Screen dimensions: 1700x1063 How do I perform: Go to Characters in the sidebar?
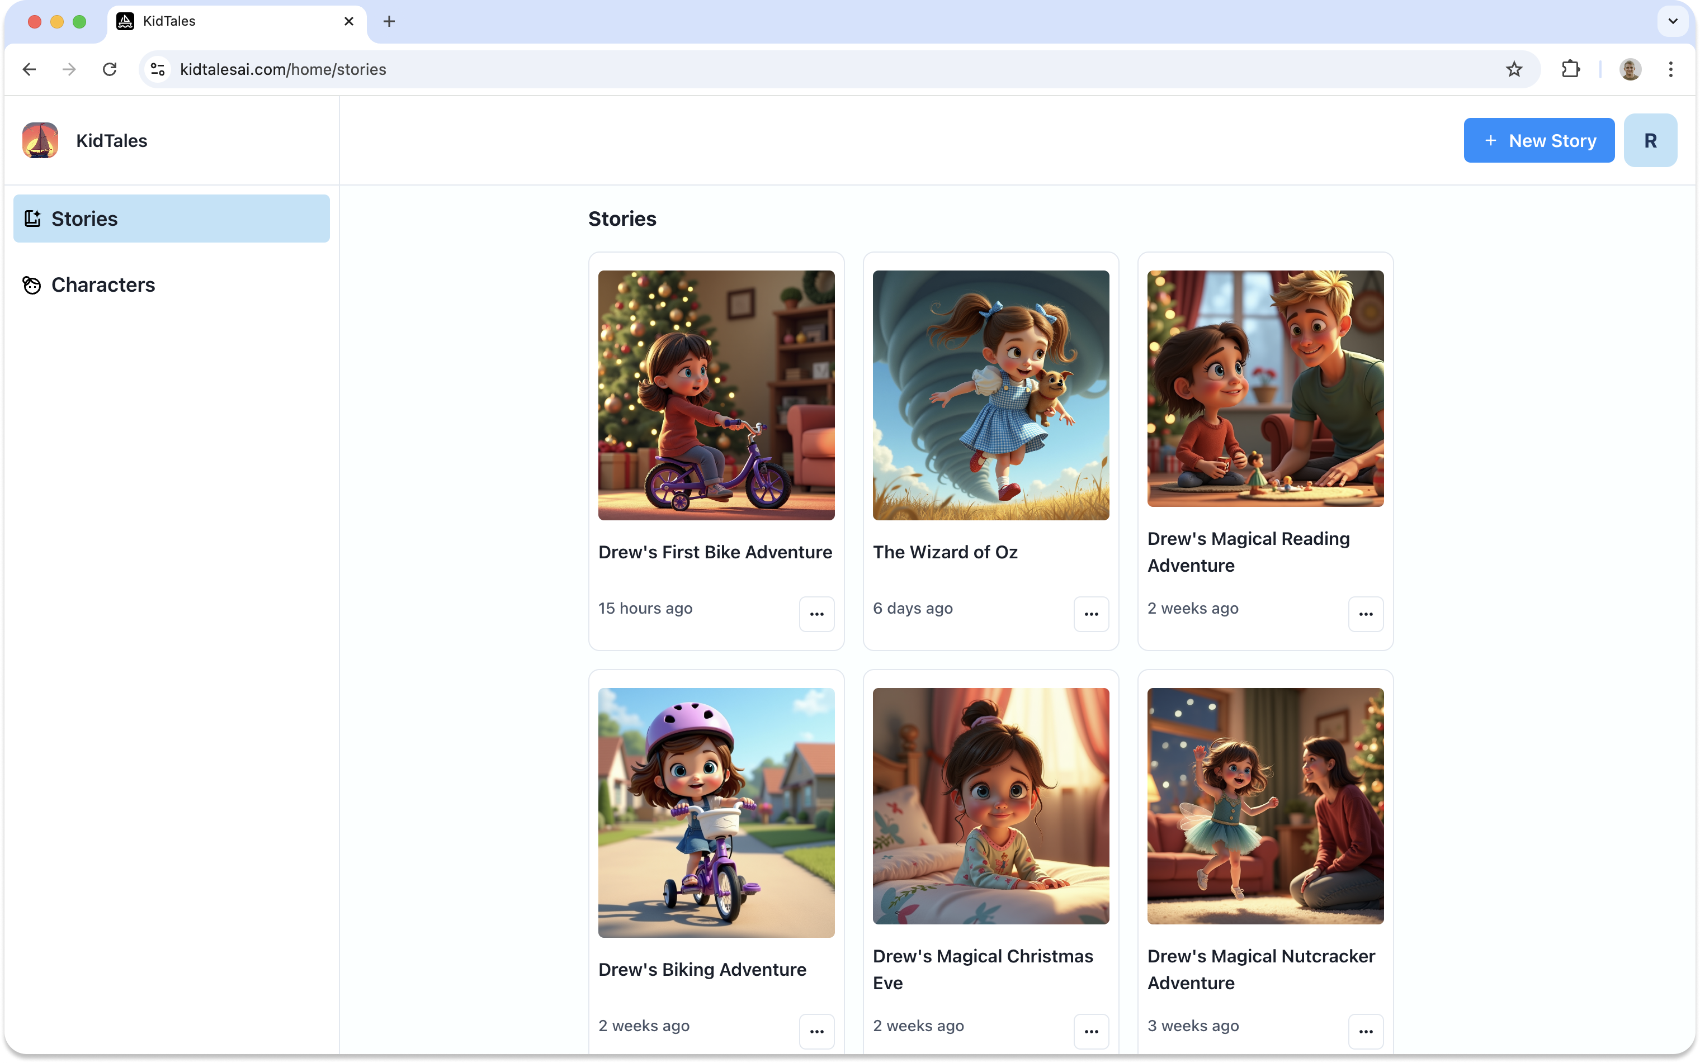pyautogui.click(x=103, y=284)
